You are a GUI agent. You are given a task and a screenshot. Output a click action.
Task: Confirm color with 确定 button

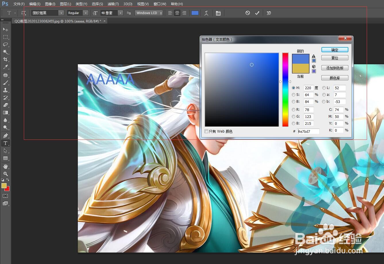(x=335, y=50)
